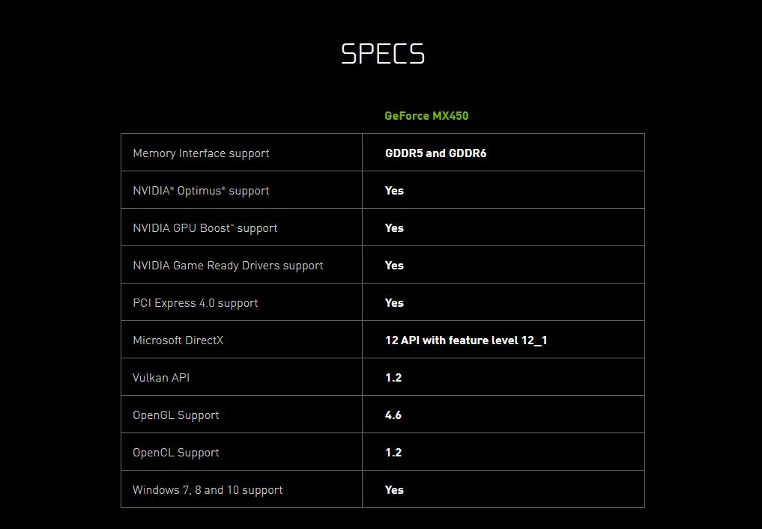Viewport: 762px width, 529px height.
Task: Click the SPECS heading
Action: [x=383, y=54]
